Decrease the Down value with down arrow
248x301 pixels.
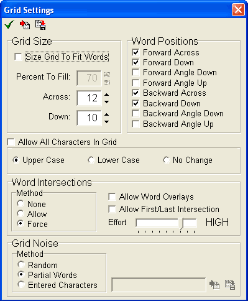click(x=106, y=122)
